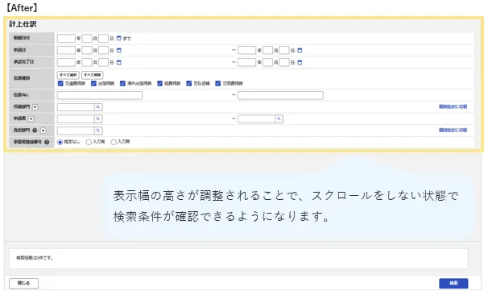Image resolution: width=484 pixels, height=291 pixels.
Task: Focus 承認完了日 end year field
Action: (x=247, y=62)
